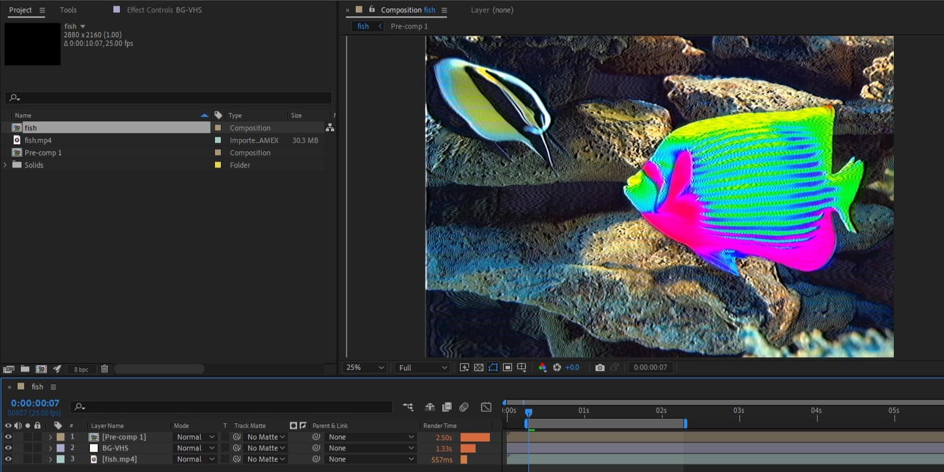Toggle hide shy layers icon in timeline
The height and width of the screenshot is (472, 944).
pos(430,407)
